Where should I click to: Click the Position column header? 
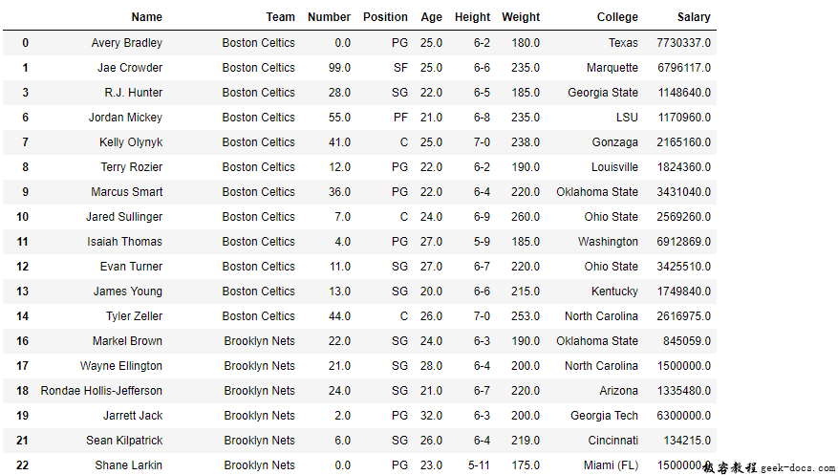pos(385,17)
